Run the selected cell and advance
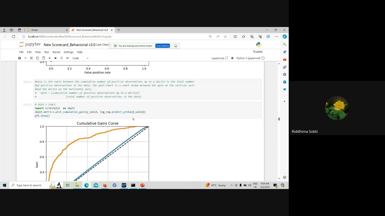Image resolution: width=385 pixels, height=216 pixels. point(50,58)
